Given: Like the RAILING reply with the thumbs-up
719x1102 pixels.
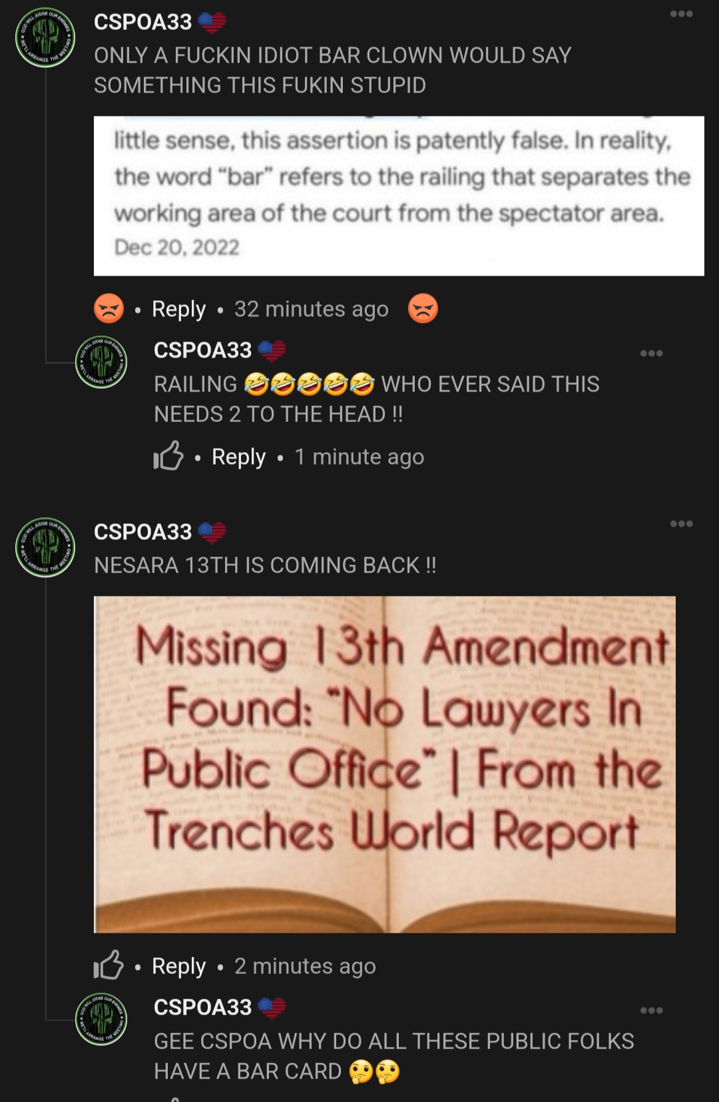Looking at the screenshot, I should [168, 456].
